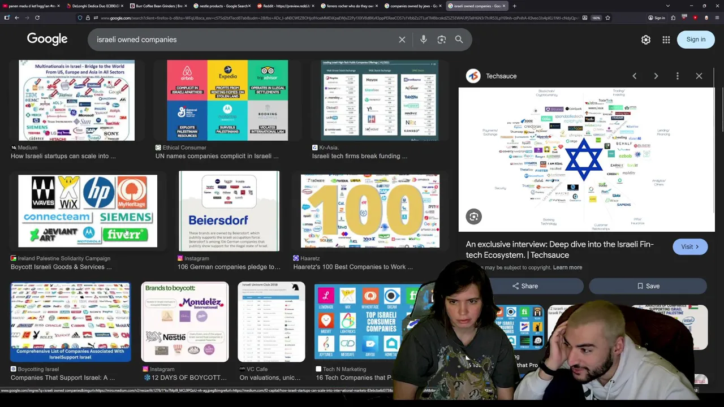The height and width of the screenshot is (407, 724).
Task: Click the uBlock extension icon showing 115
Action: pos(684,18)
